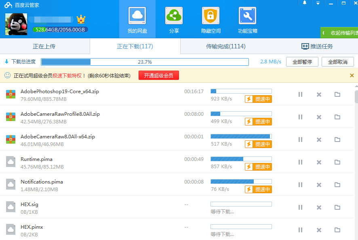Pause the AdobePhotoshop19-Core_x64.zip download
The image size is (358, 240).
tap(300, 94)
